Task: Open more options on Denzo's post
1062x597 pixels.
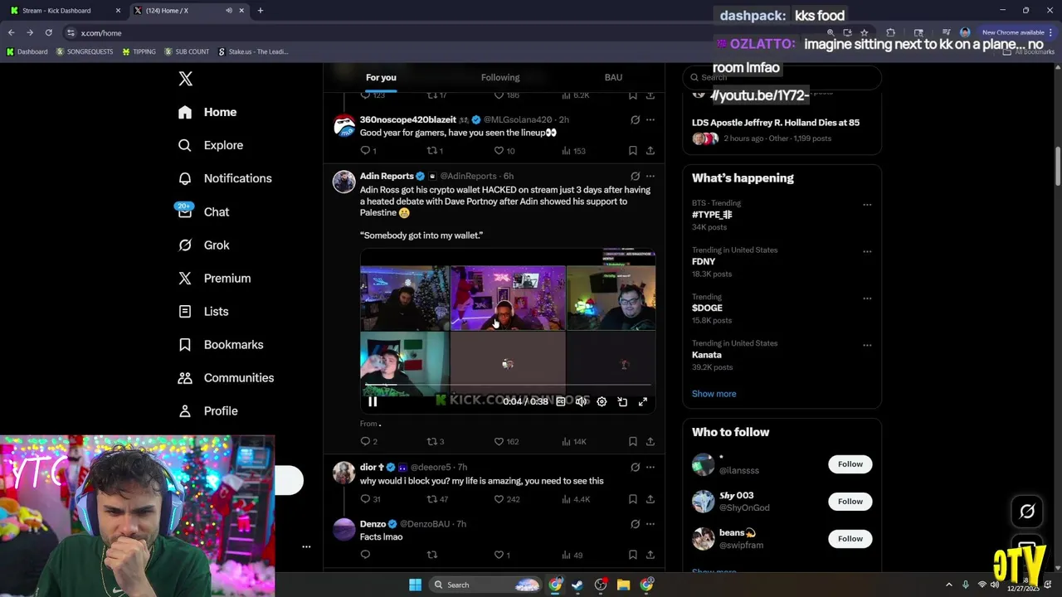Action: tap(650, 524)
